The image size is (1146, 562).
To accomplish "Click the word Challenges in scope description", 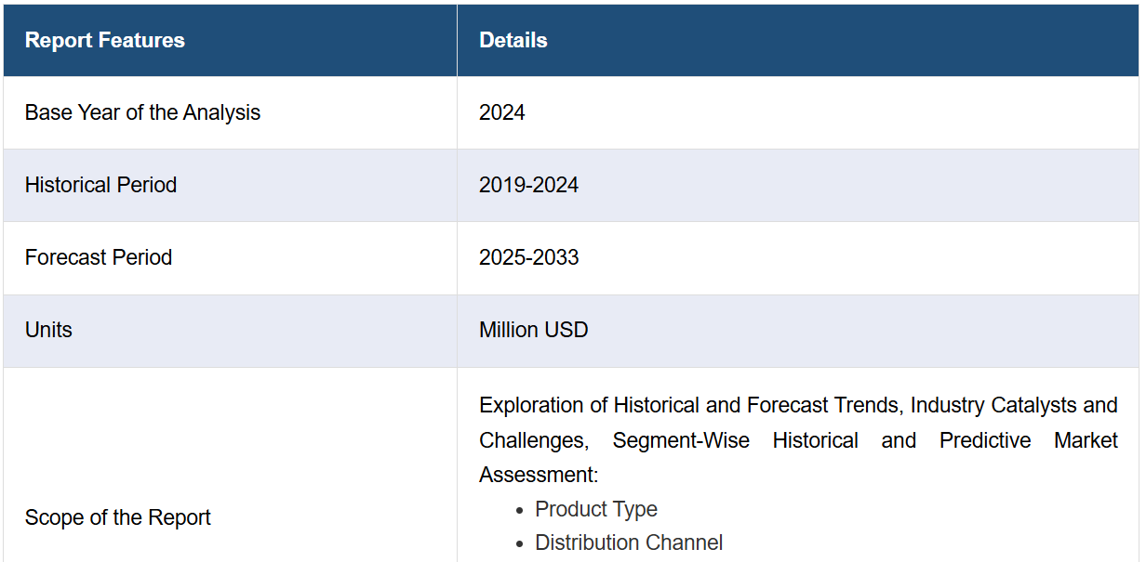I will pyautogui.click(x=529, y=440).
